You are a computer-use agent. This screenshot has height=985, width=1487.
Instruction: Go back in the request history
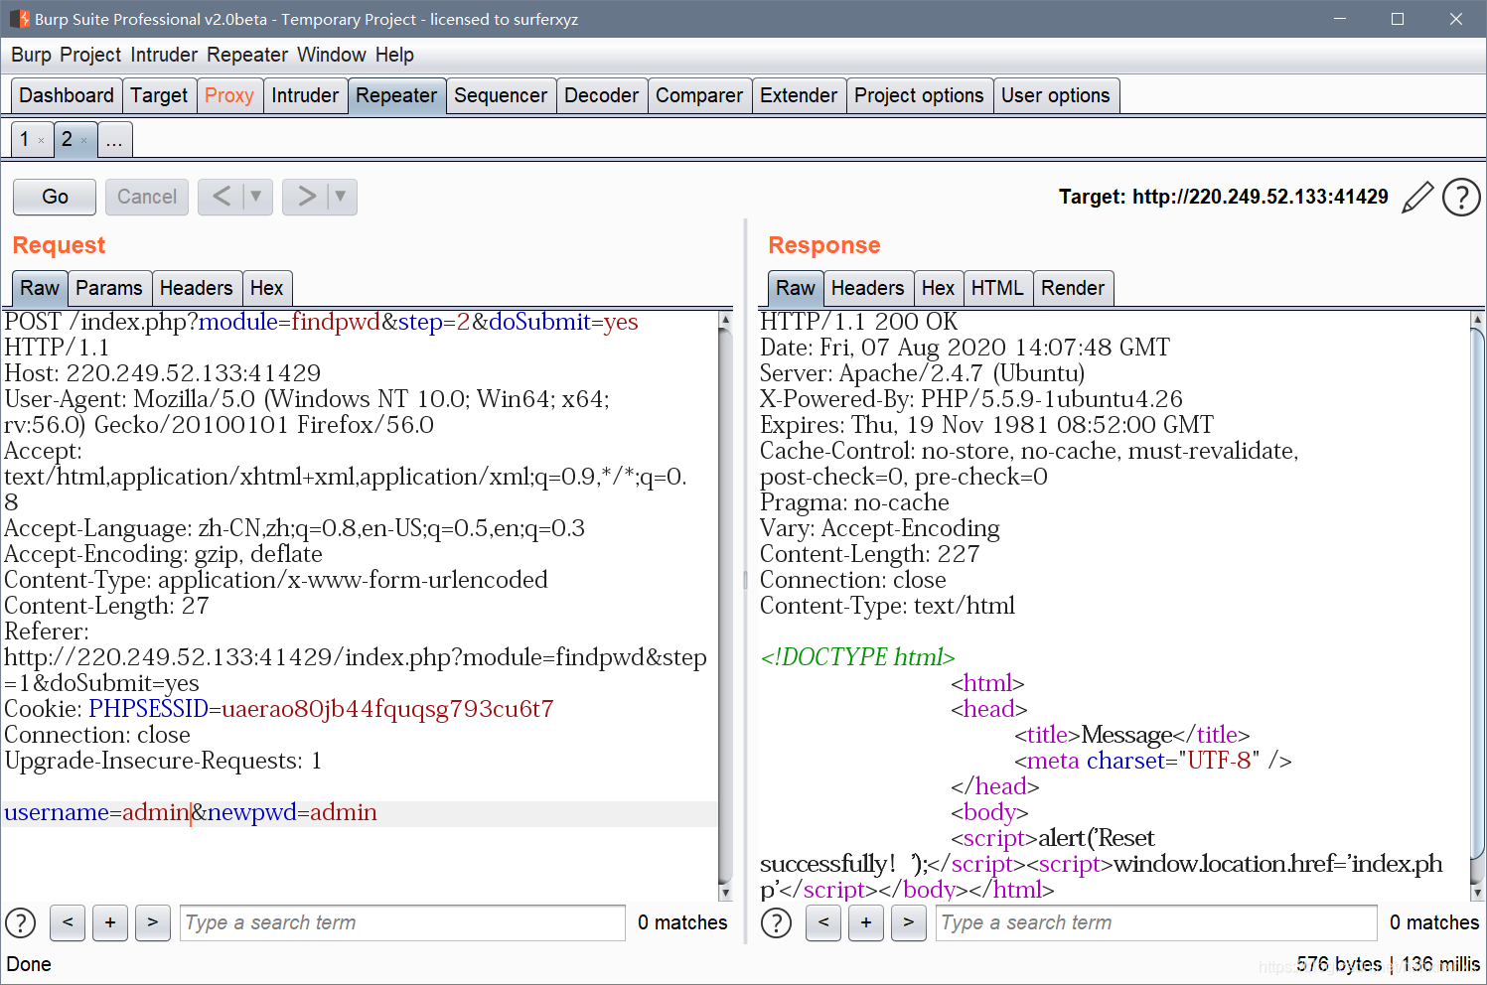tap(222, 197)
